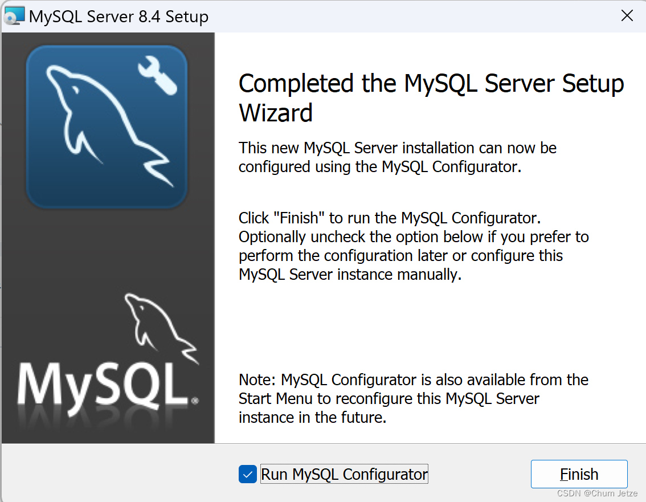This screenshot has height=502, width=646.
Task: Disable running the Configurator after setup
Action: [247, 474]
